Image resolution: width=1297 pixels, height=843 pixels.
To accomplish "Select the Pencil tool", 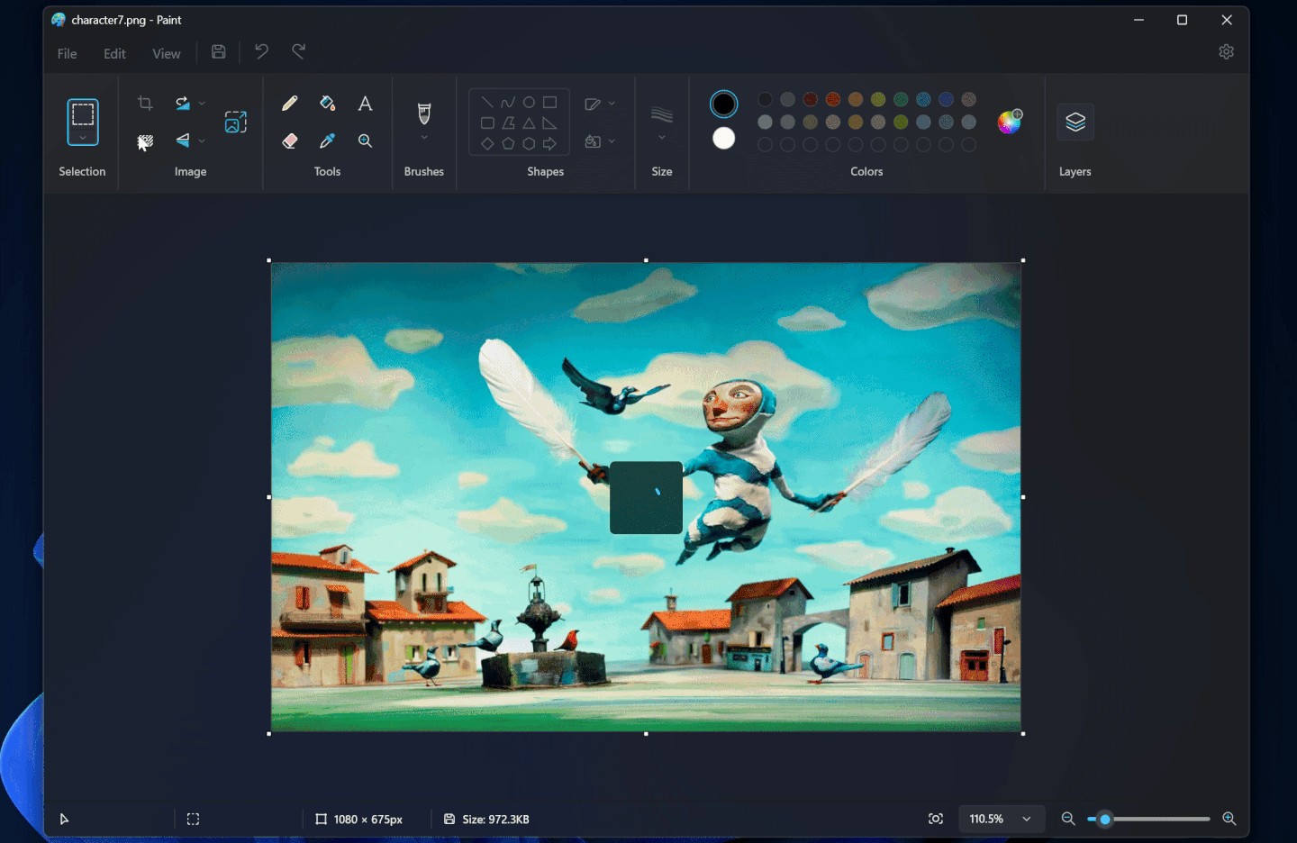I will click(289, 104).
